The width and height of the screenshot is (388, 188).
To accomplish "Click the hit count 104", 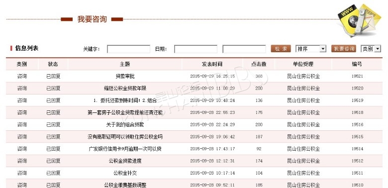I will (x=259, y=173).
